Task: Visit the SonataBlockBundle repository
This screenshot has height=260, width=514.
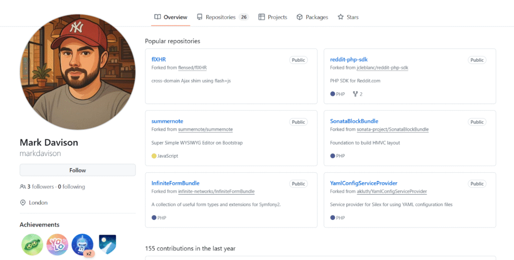Action: [x=354, y=121]
